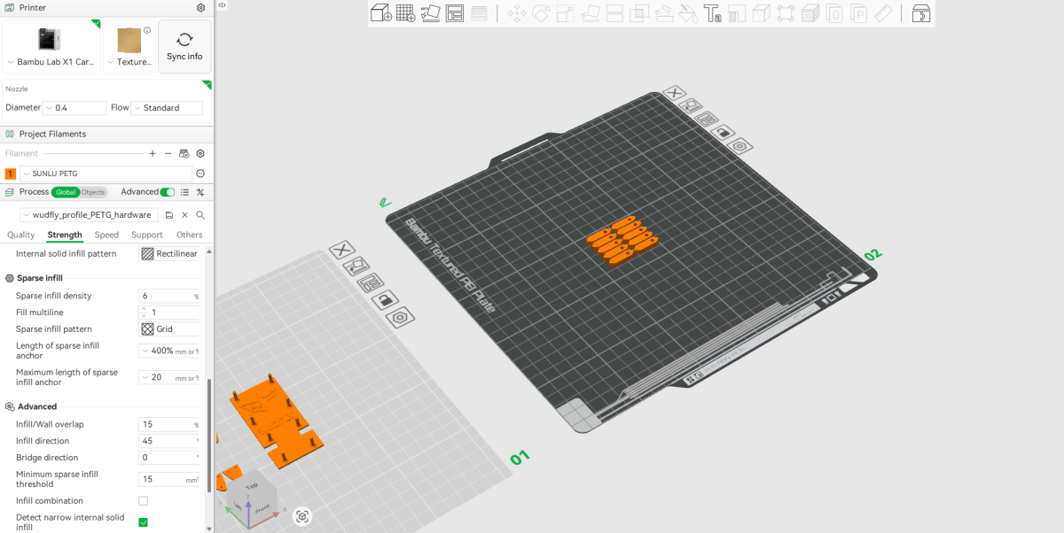Add a filament with the plus icon
Image resolution: width=1064 pixels, height=533 pixels.
click(153, 153)
